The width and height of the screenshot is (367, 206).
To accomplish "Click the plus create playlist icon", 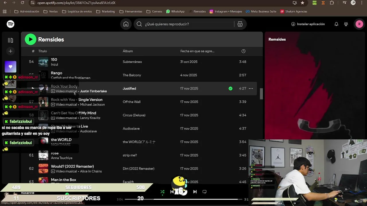I will click(x=10, y=51).
